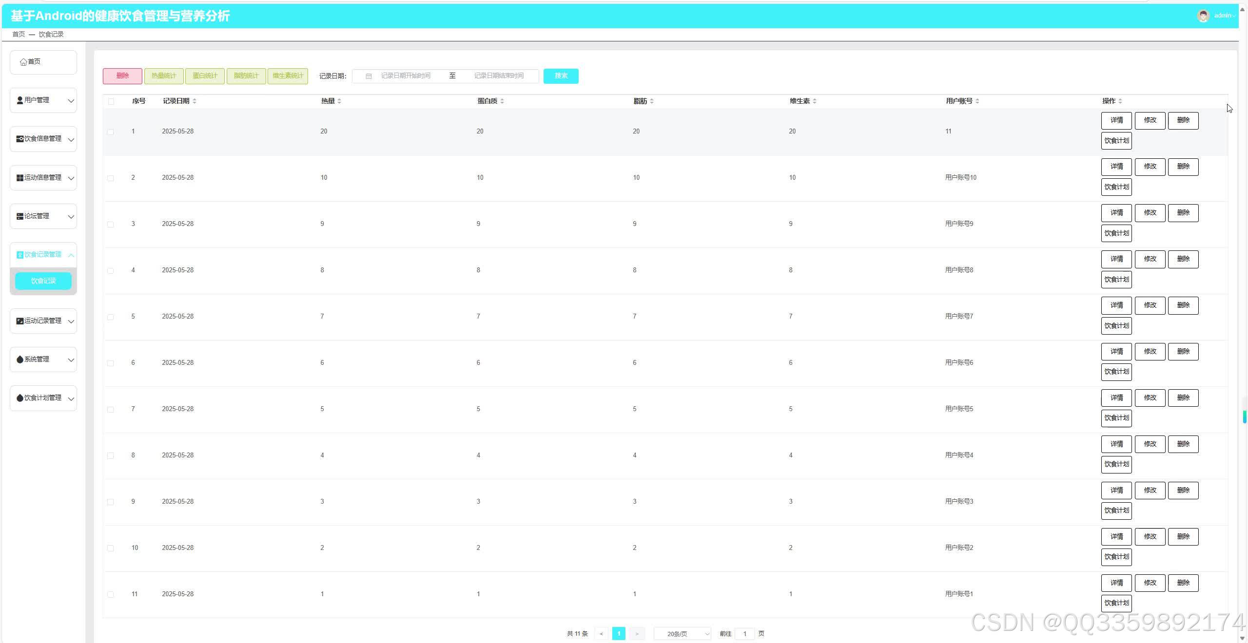The height and width of the screenshot is (643, 1248).
Task: Select the checkbox for row 5
Action: coord(111,317)
